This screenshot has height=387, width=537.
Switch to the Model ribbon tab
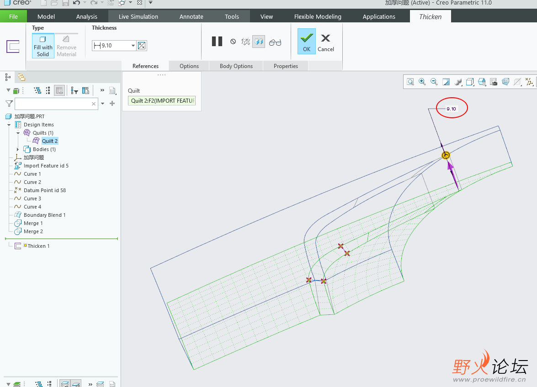click(x=46, y=16)
